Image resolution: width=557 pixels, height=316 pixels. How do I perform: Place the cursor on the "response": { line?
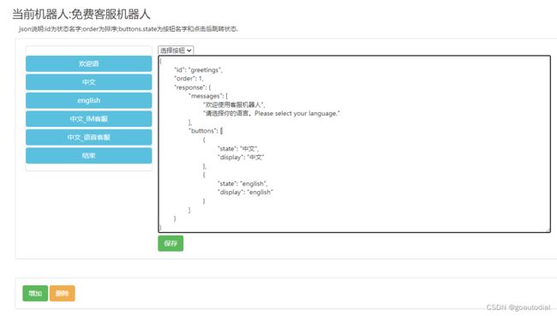192,87
